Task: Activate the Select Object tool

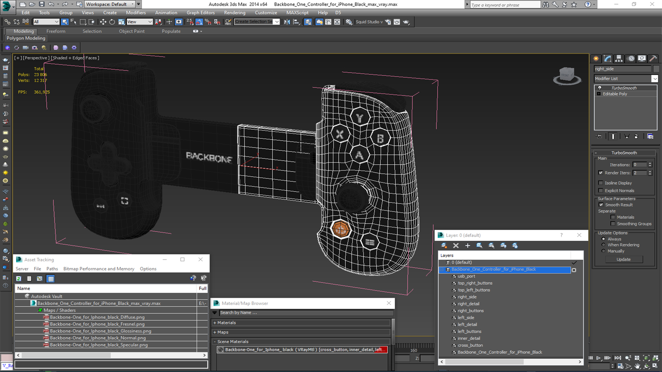Action: point(64,22)
